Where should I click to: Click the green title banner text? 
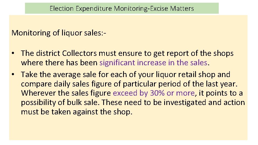[x=121, y=8]
